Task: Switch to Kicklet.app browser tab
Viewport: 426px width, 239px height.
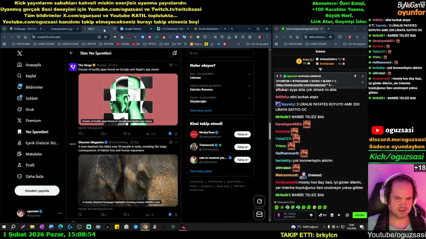Action: click(25, 29)
